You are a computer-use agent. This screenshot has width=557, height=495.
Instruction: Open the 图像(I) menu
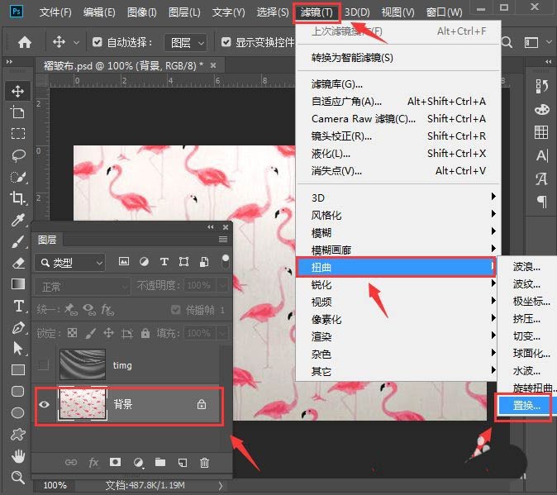(x=142, y=12)
